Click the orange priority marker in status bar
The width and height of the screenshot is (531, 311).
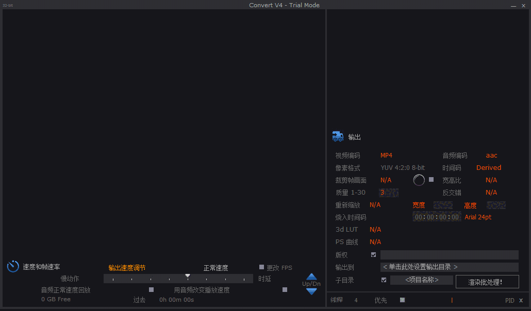click(452, 300)
